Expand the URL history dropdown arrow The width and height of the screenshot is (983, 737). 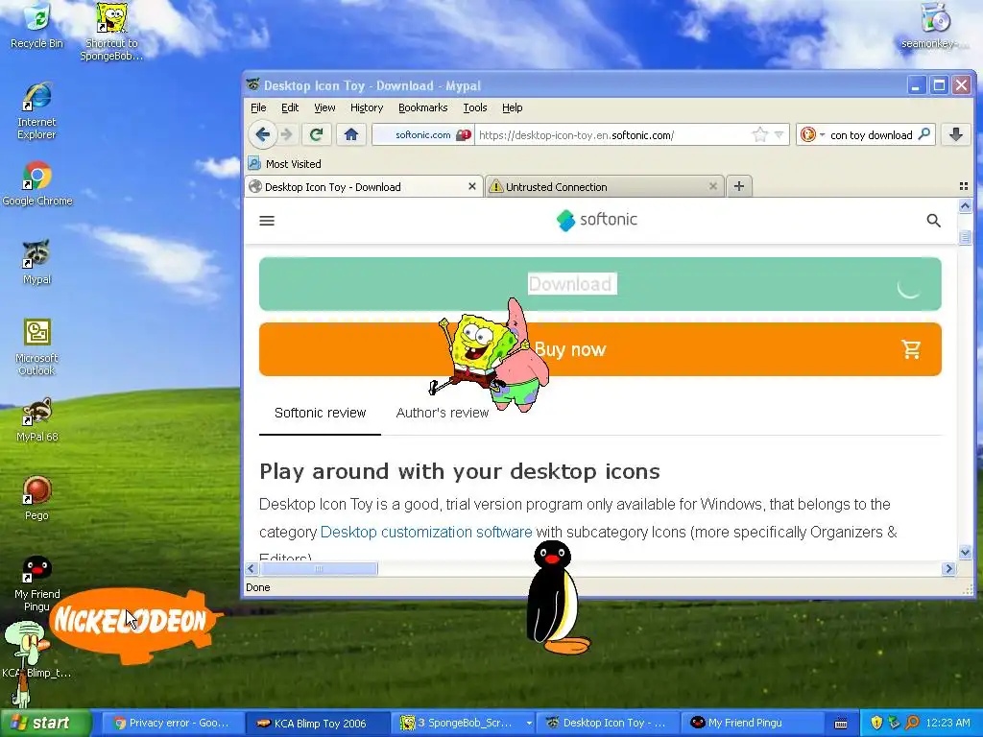click(x=779, y=134)
